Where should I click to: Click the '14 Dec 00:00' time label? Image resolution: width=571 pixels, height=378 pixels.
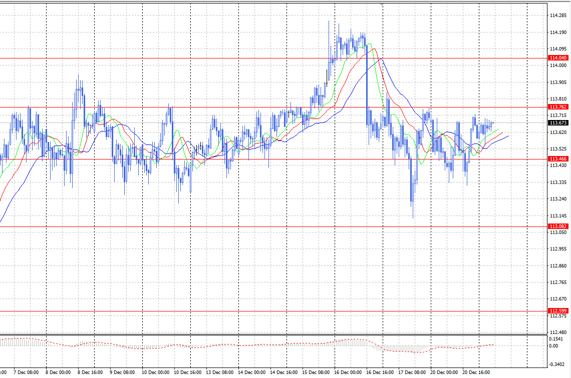[x=251, y=372]
